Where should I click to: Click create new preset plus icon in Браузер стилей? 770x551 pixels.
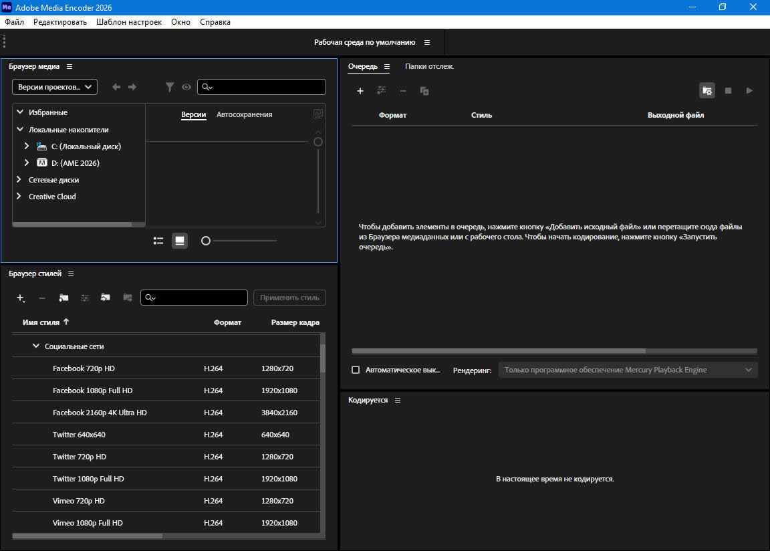tap(21, 298)
